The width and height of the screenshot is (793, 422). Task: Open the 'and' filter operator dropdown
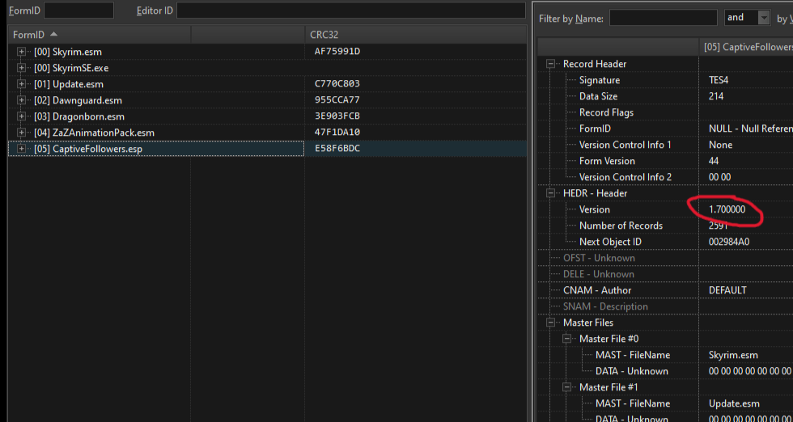coord(764,18)
